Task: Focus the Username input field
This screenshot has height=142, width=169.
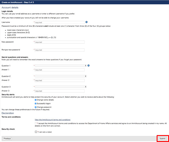Action: pos(59,22)
